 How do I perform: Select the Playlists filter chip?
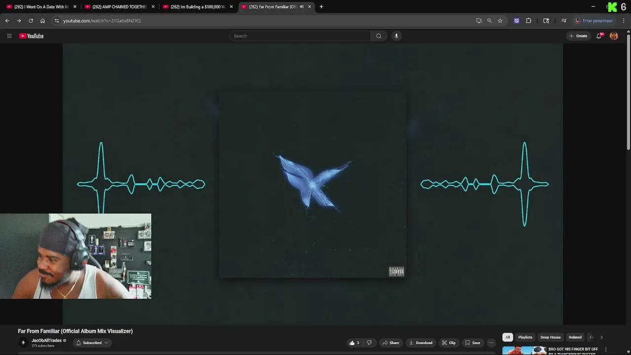pyautogui.click(x=526, y=337)
